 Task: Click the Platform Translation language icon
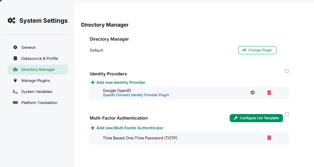pos(15,102)
